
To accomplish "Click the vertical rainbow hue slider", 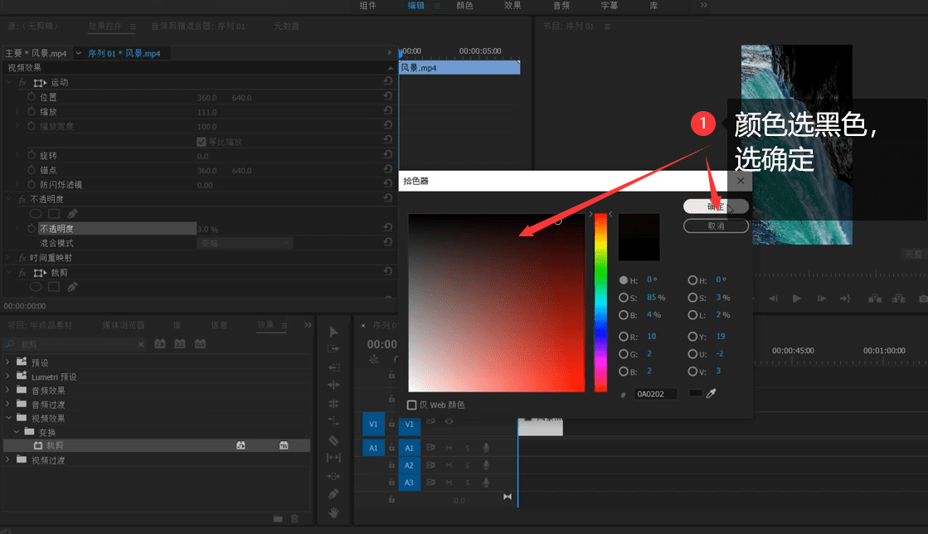I will point(600,303).
